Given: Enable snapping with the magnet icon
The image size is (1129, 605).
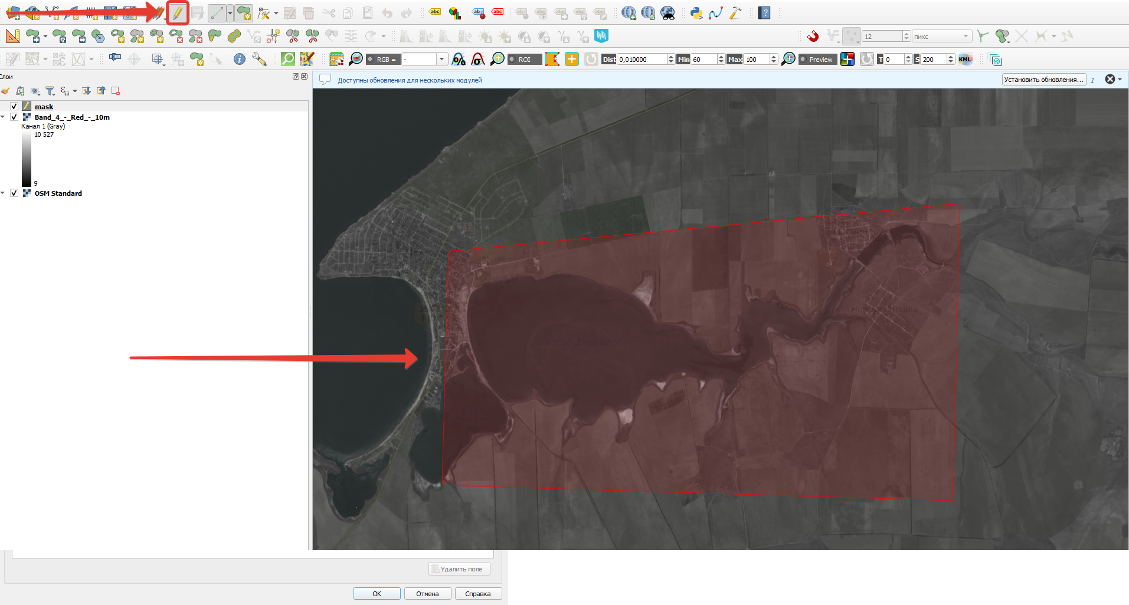Looking at the screenshot, I should pyautogui.click(x=813, y=36).
